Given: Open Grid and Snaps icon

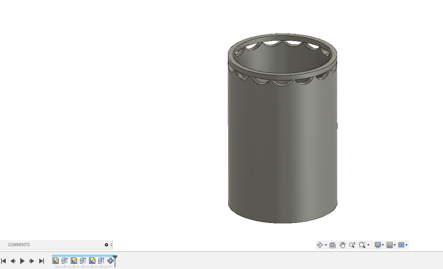Looking at the screenshot, I should click(390, 245).
